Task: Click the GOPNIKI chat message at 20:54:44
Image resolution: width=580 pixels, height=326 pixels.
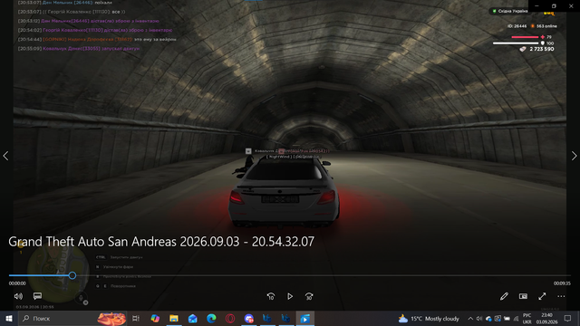Action: [x=97, y=39]
